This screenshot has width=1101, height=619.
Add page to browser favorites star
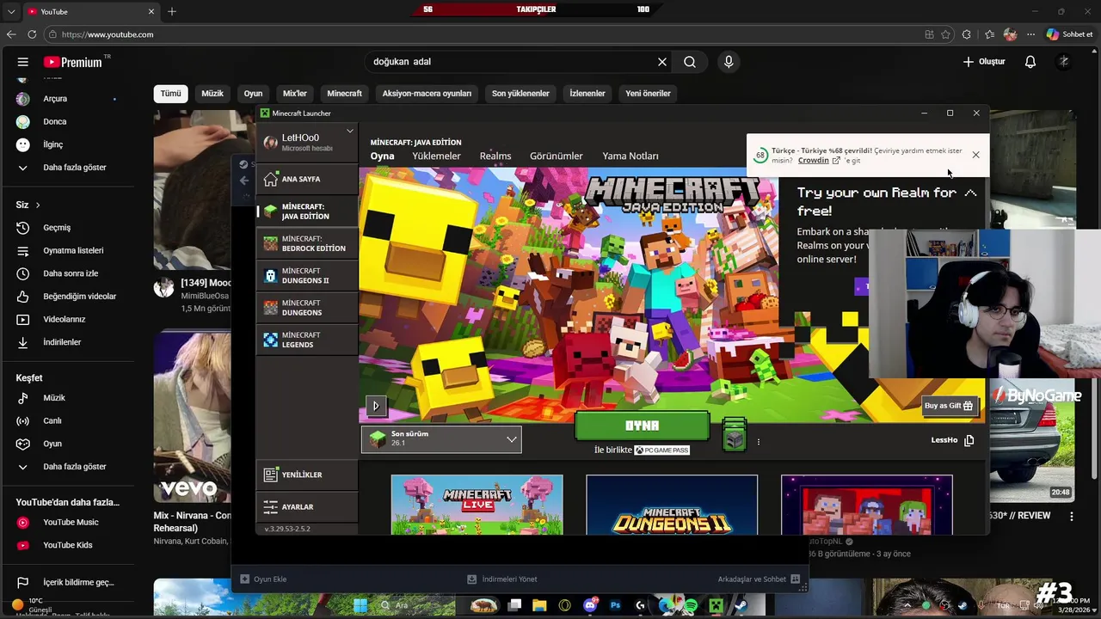tap(946, 34)
